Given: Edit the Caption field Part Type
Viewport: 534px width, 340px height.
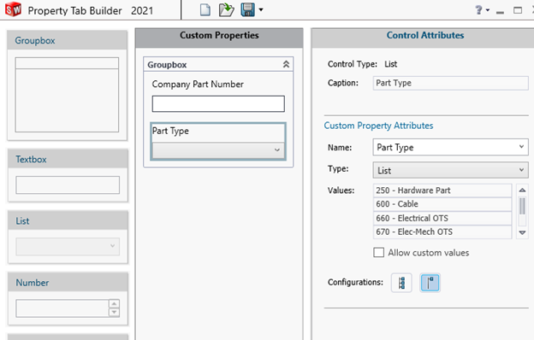Looking at the screenshot, I should tap(450, 83).
